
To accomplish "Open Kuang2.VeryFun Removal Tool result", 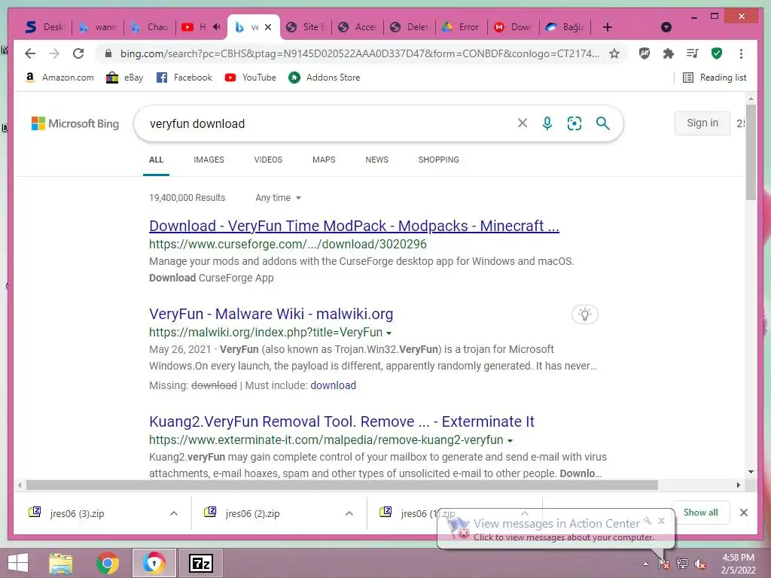I will click(341, 421).
